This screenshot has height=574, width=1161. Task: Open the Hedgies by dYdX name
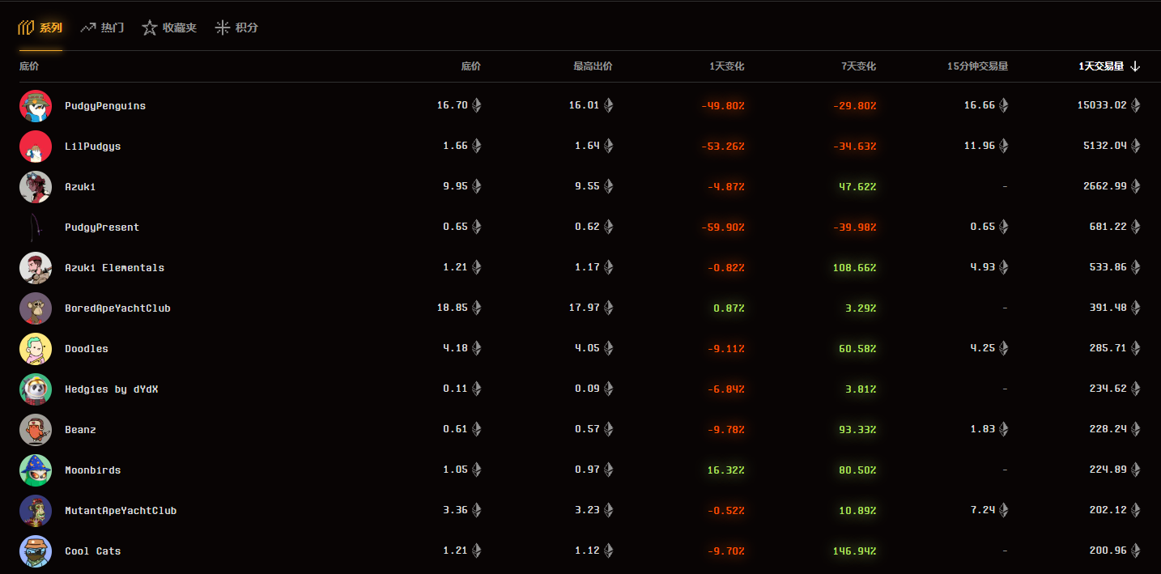tap(112, 389)
